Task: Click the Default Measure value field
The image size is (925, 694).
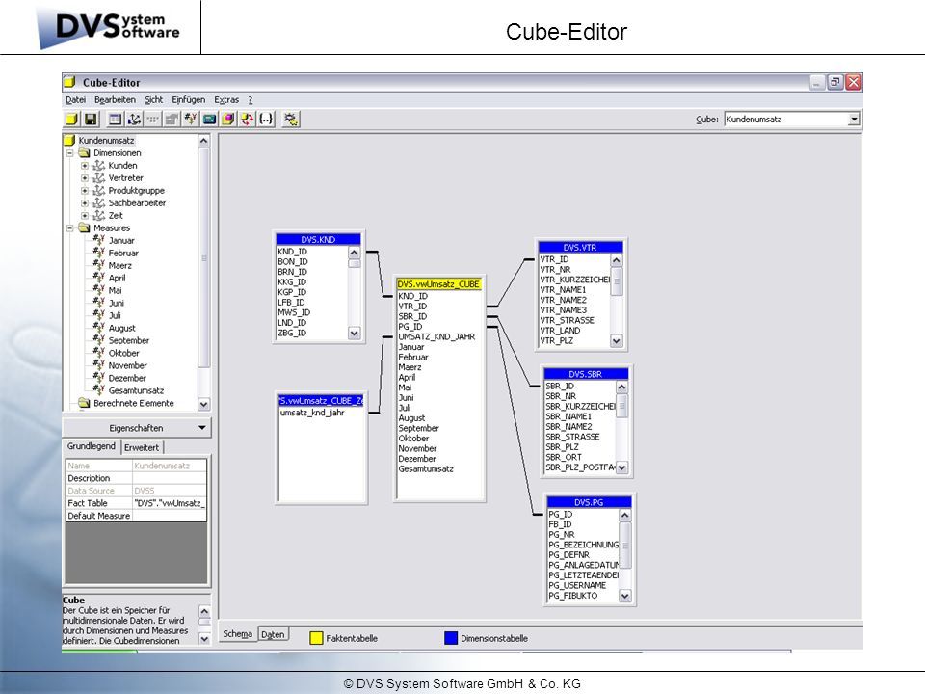Action: point(170,515)
